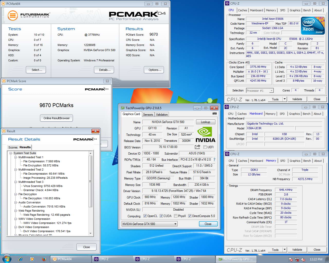Toggle the OpenCL checkbox
This screenshot has width=329, height=263.
[x=145, y=216]
